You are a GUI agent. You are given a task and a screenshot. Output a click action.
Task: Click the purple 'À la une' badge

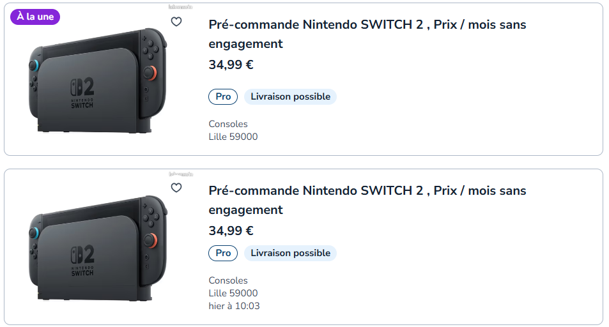(35, 17)
